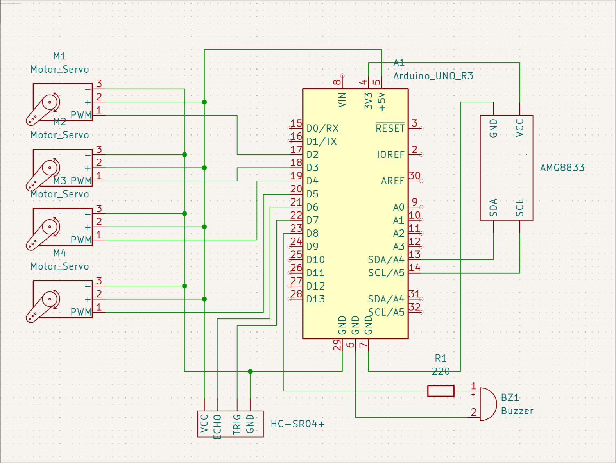Image resolution: width=616 pixels, height=463 pixels.
Task: Select the Motor_Servo value under M1
Action: [x=60, y=70]
